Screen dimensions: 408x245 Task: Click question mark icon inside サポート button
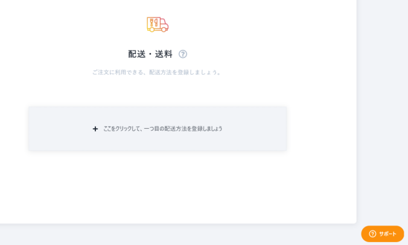coord(372,234)
